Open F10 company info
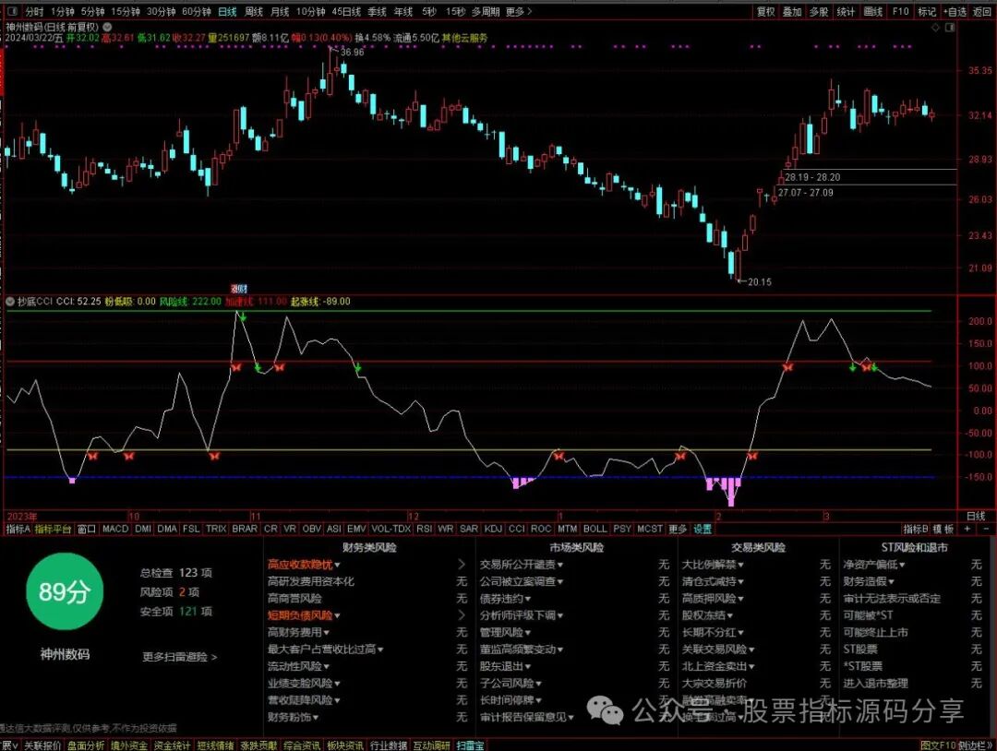Viewport: 997px width, 751px height. tap(900, 11)
